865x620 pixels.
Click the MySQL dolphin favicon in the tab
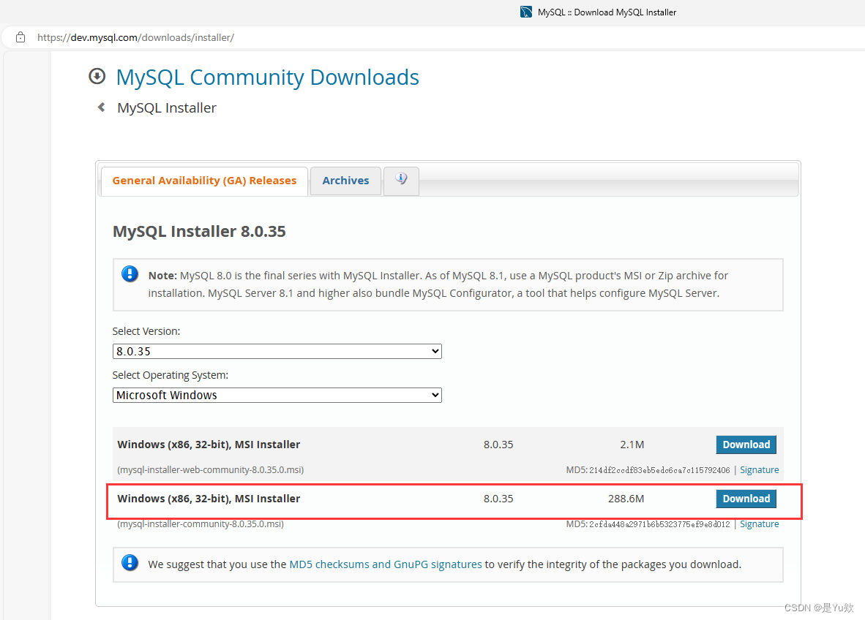coord(526,12)
